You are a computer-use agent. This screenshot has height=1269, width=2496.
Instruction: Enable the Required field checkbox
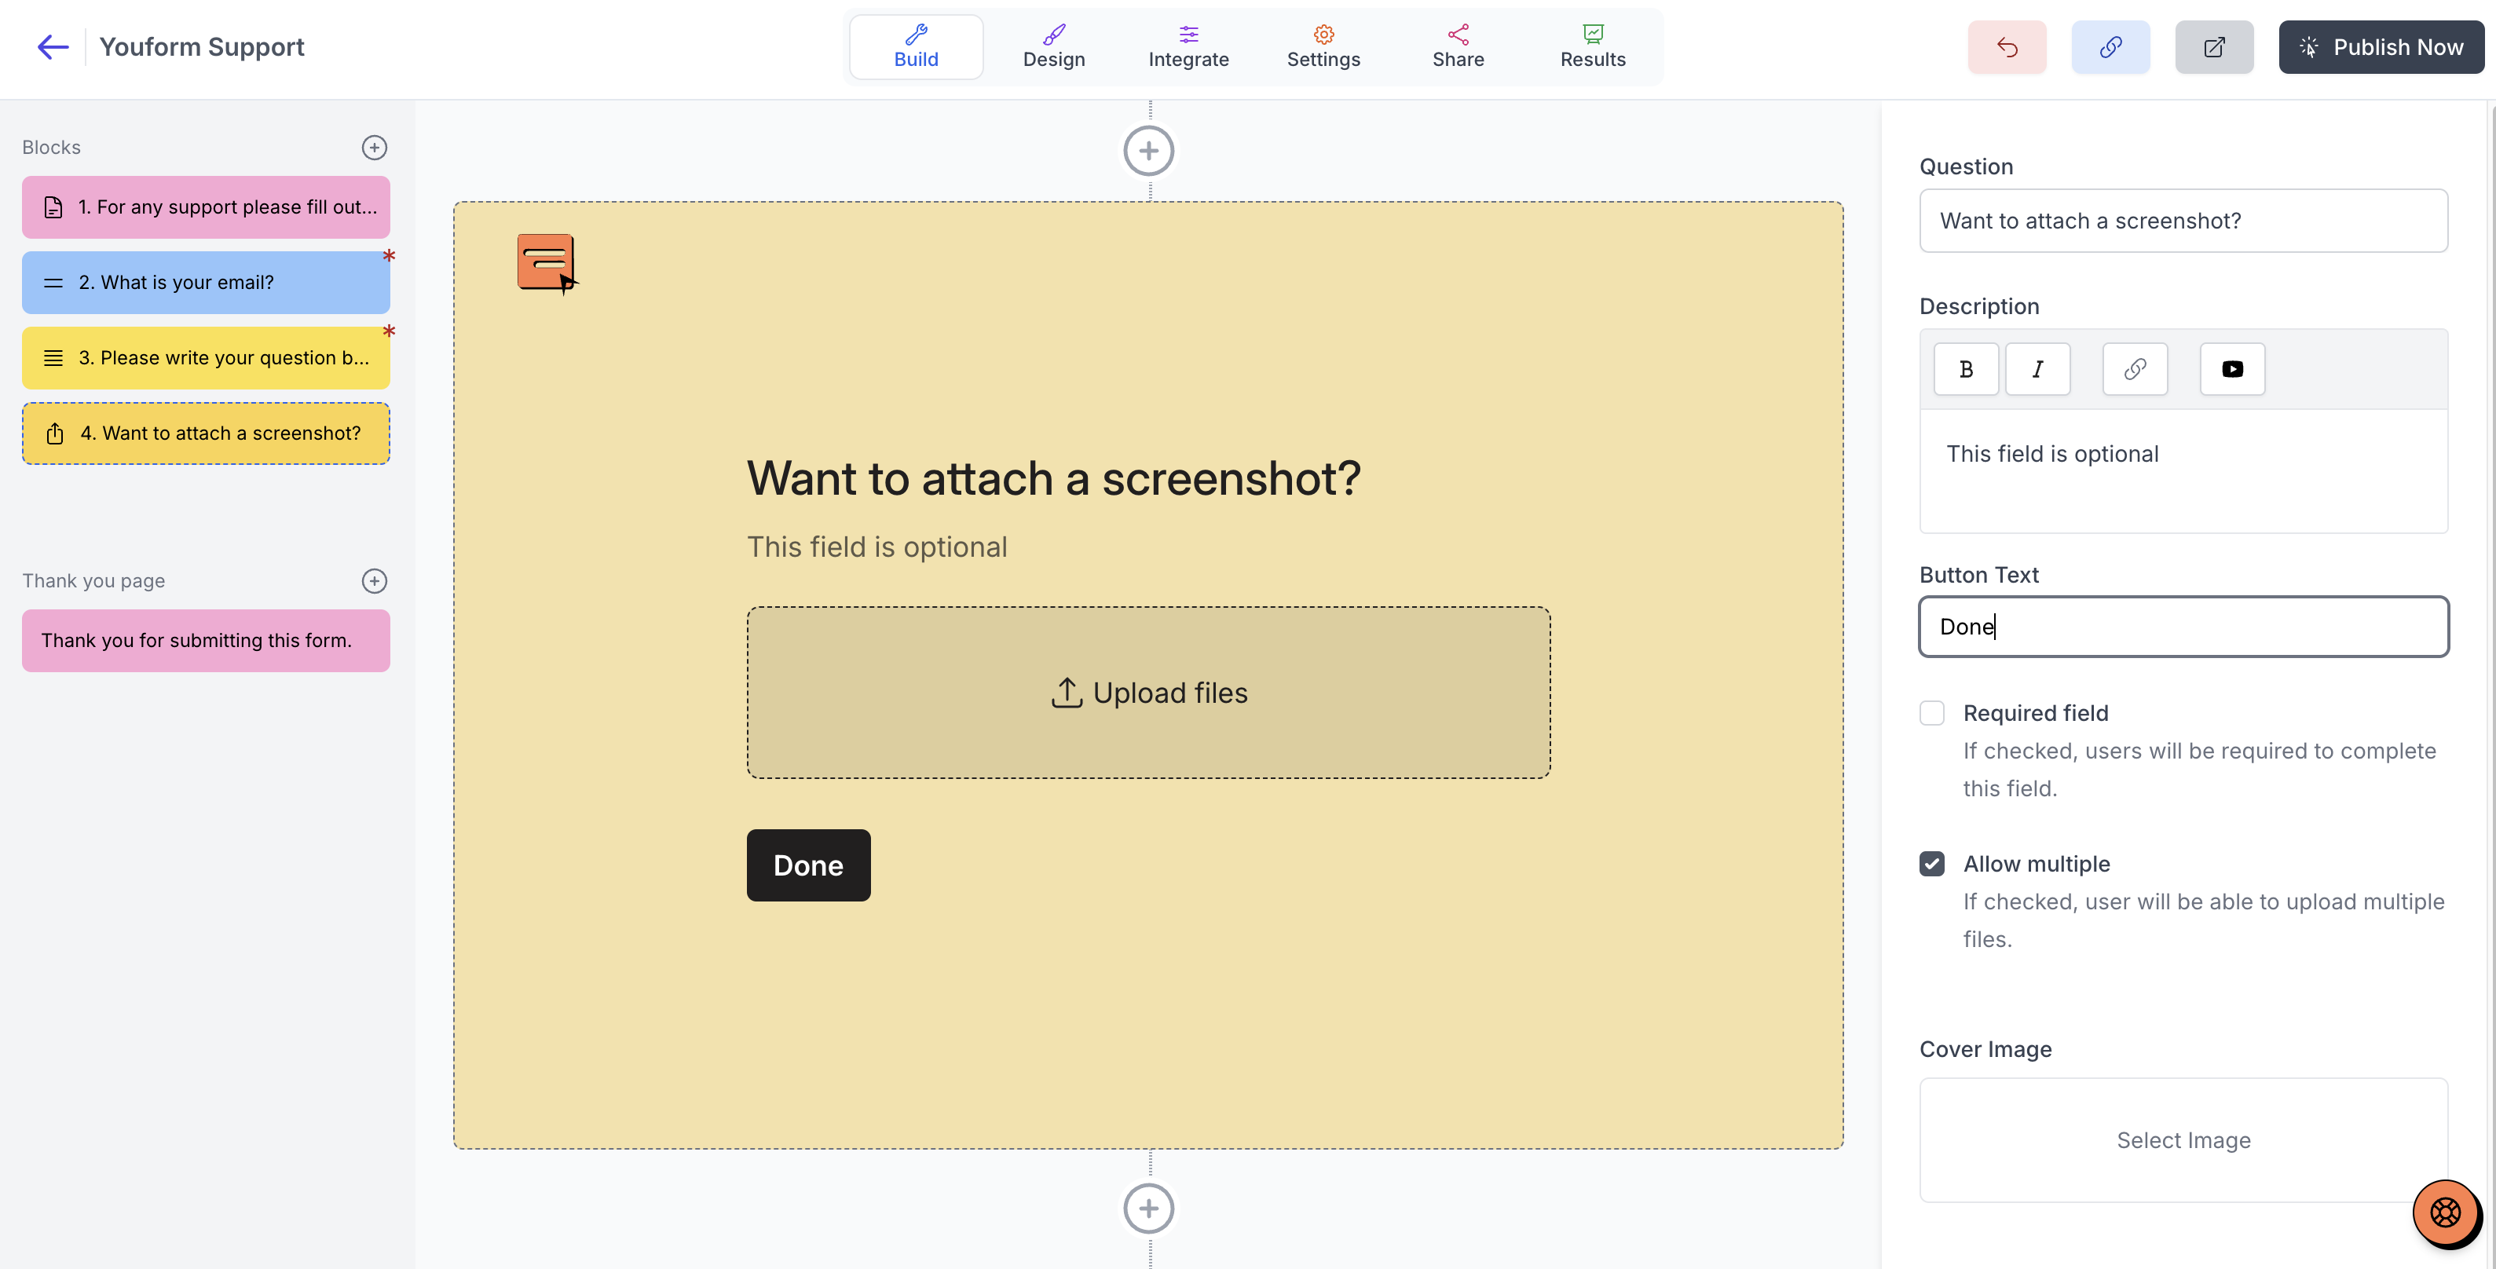[1932, 713]
